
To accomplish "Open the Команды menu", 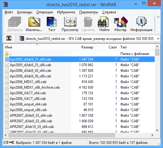I will click(x=25, y=12).
